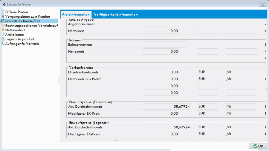Click the Rechnungspositionen document icon
Screen dimensions: 269x151
[x=3, y=25]
